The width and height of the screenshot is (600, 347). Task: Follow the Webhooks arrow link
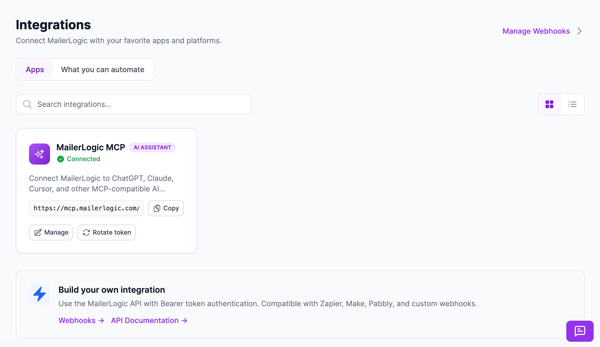(x=81, y=320)
